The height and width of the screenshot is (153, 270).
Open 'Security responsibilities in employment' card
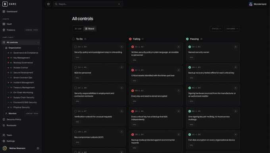point(99,94)
